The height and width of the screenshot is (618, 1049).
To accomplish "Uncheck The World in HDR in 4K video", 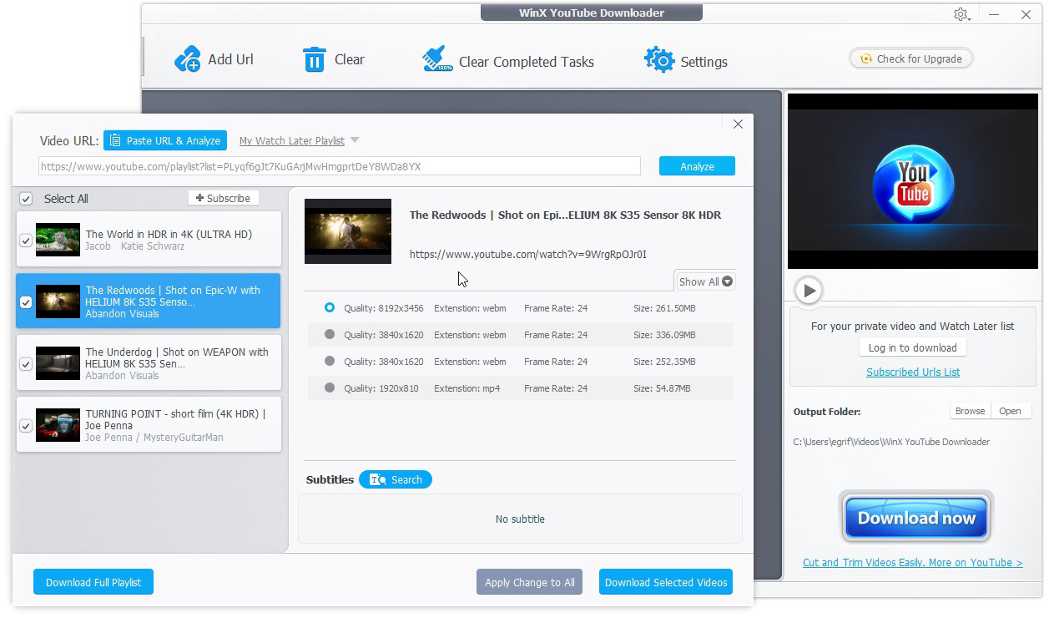I will 26,241.
